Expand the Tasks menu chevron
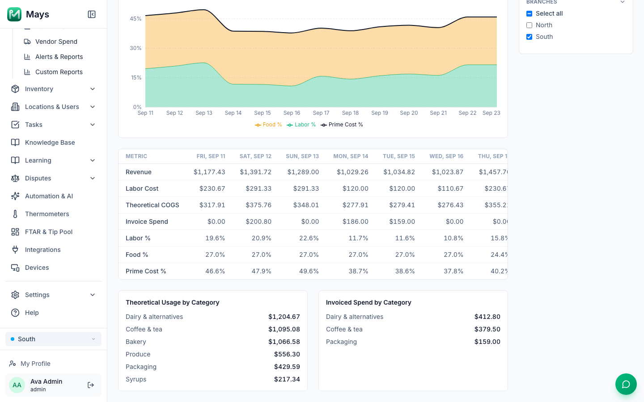This screenshot has height=402, width=644. click(93, 125)
